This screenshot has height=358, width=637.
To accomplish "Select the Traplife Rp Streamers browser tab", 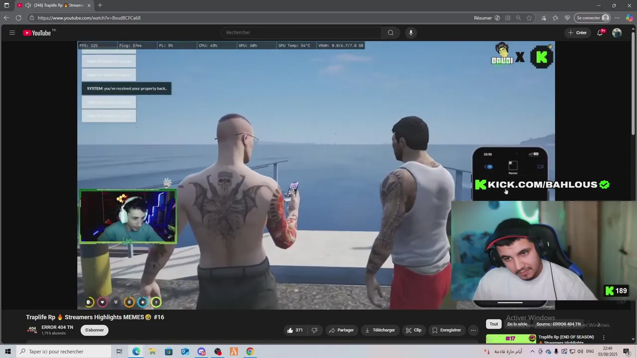I will coord(54,5).
